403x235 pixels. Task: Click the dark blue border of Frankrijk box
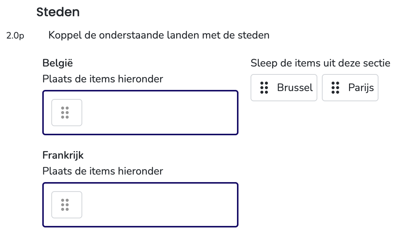click(140, 183)
